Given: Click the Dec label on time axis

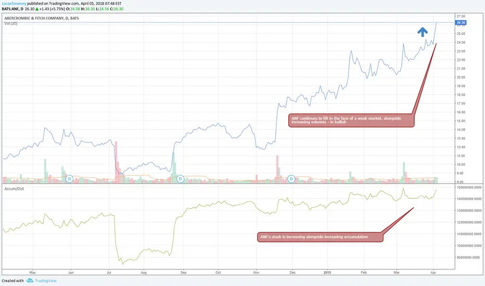Looking at the screenshot, I should [x=292, y=272].
